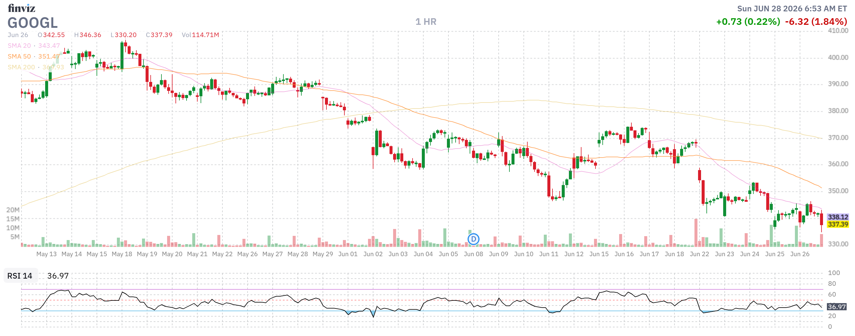Click the May 26 date axis label

[x=247, y=254]
